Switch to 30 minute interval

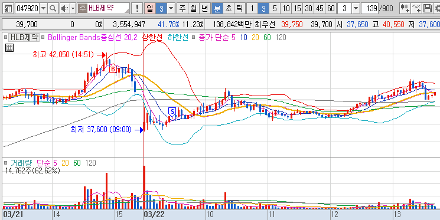click(308, 8)
